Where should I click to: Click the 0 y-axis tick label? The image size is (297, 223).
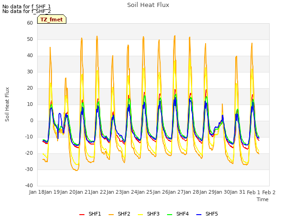(x=32, y=121)
